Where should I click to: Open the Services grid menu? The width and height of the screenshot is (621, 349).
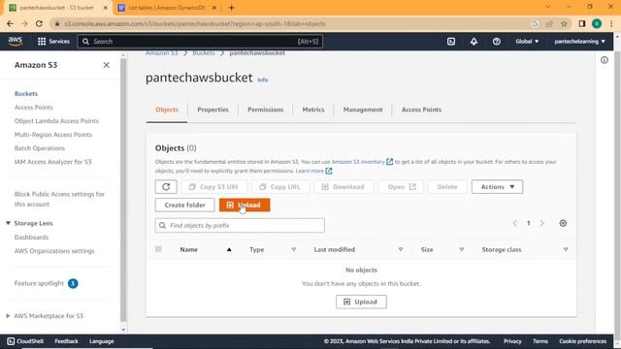[53, 41]
